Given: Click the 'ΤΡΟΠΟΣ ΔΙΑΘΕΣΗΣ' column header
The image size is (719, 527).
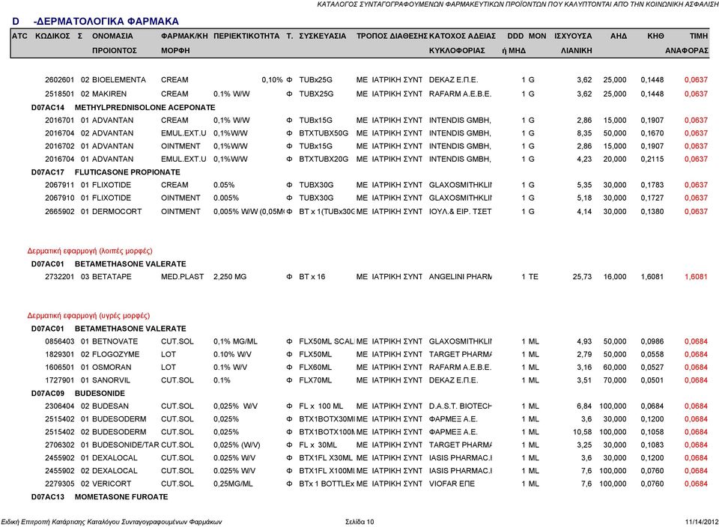Looking at the screenshot, I should tap(392, 36).
